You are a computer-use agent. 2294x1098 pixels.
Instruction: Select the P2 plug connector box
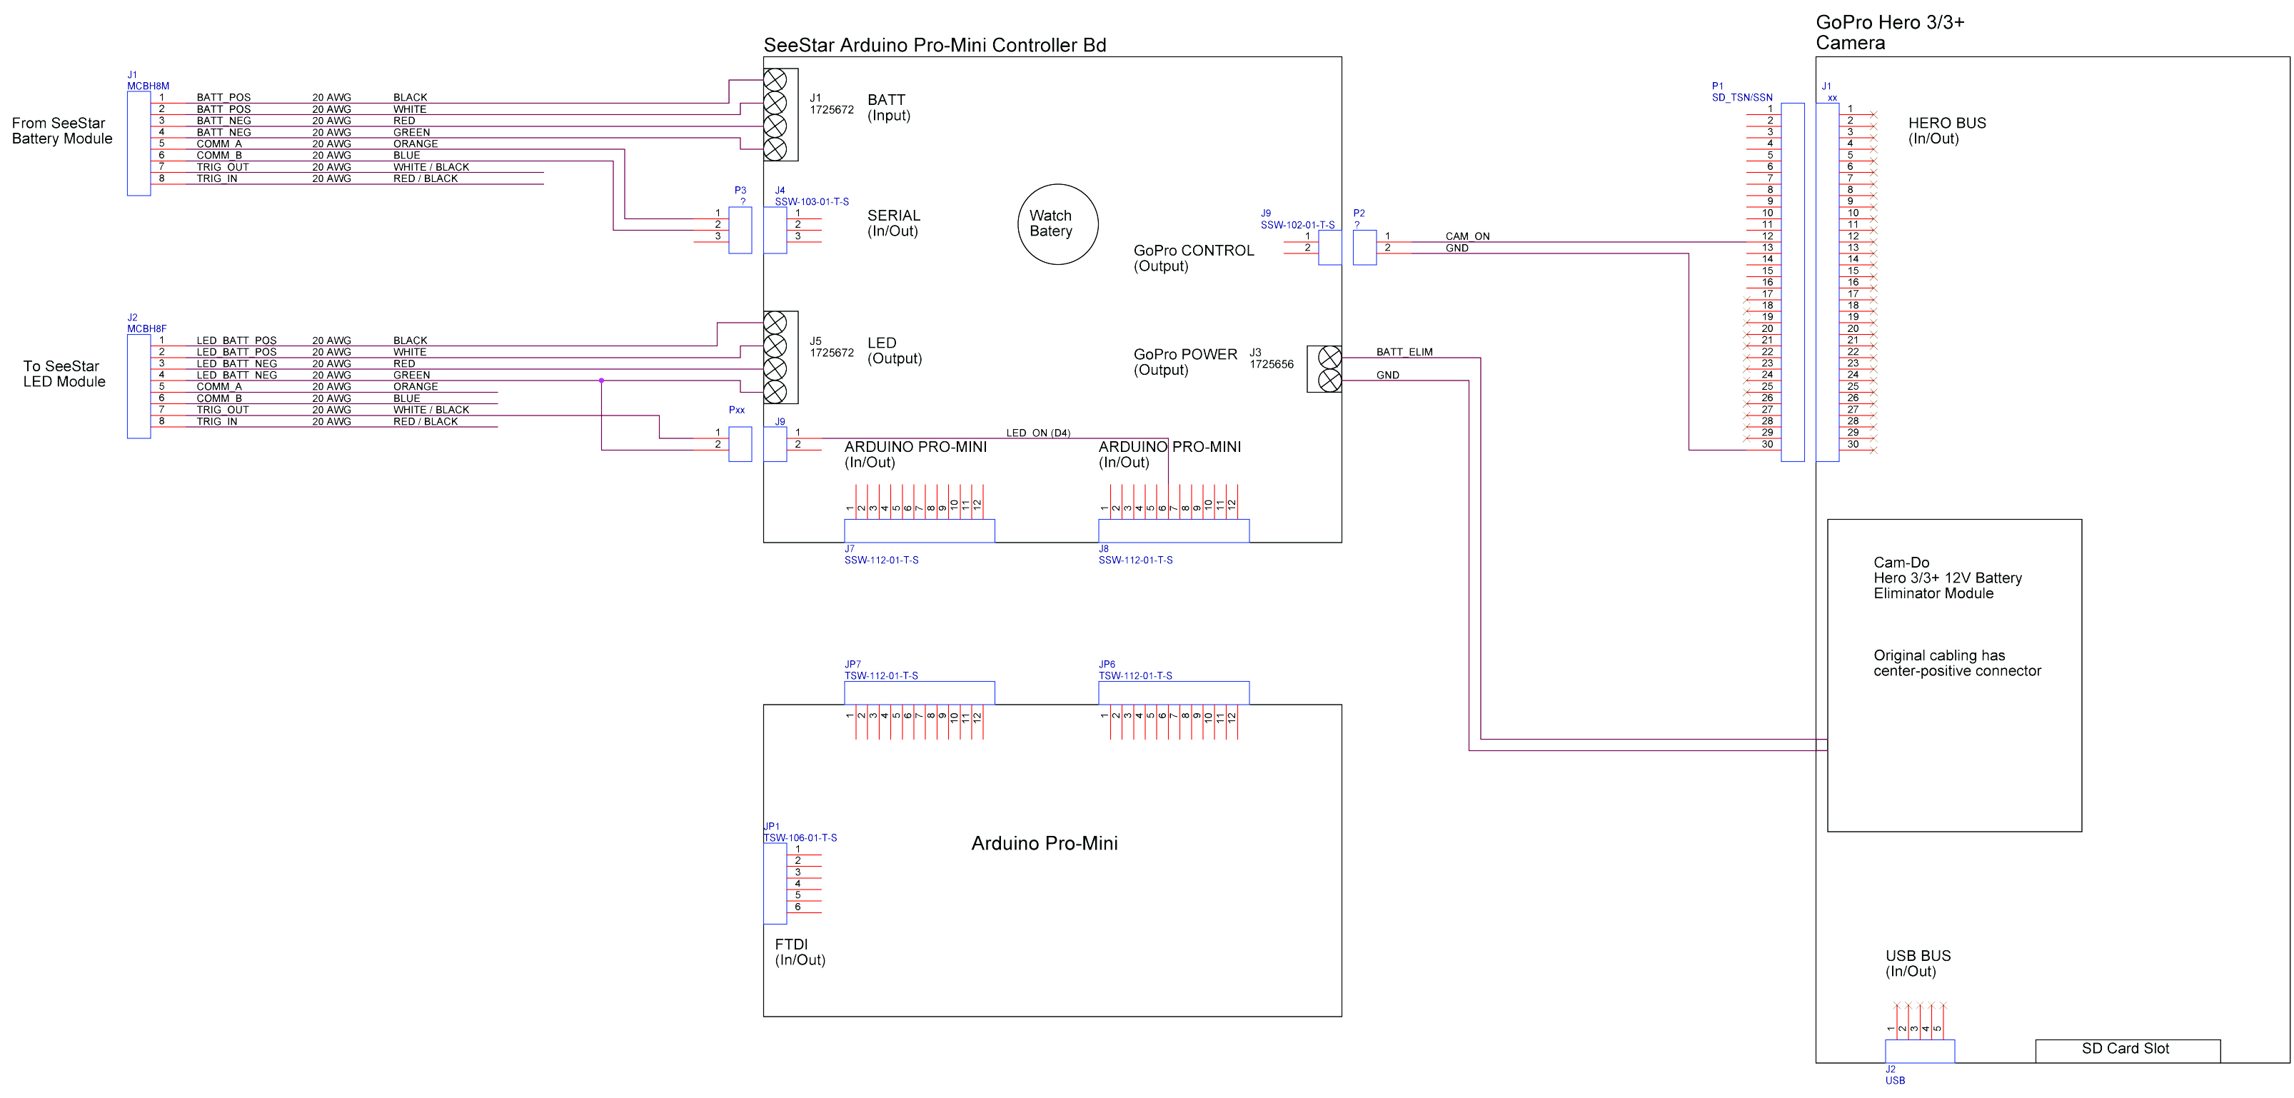(x=1364, y=248)
